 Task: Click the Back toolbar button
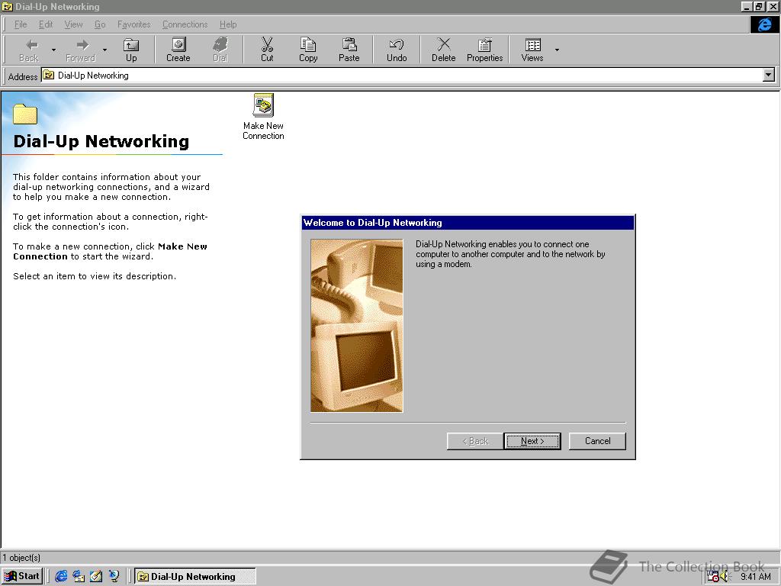[30, 50]
